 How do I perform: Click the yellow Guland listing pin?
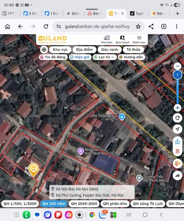(34, 169)
